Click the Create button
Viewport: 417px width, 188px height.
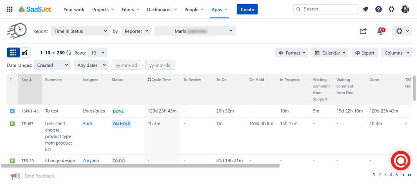[x=247, y=9]
